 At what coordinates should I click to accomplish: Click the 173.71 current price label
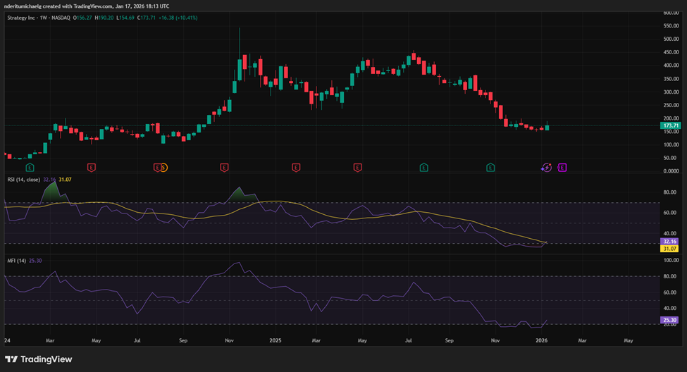pos(670,125)
